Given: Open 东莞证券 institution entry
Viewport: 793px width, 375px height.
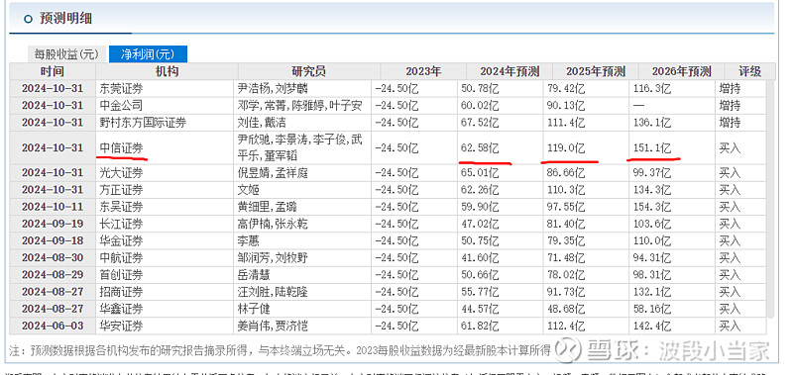Looking at the screenshot, I should point(121,89).
